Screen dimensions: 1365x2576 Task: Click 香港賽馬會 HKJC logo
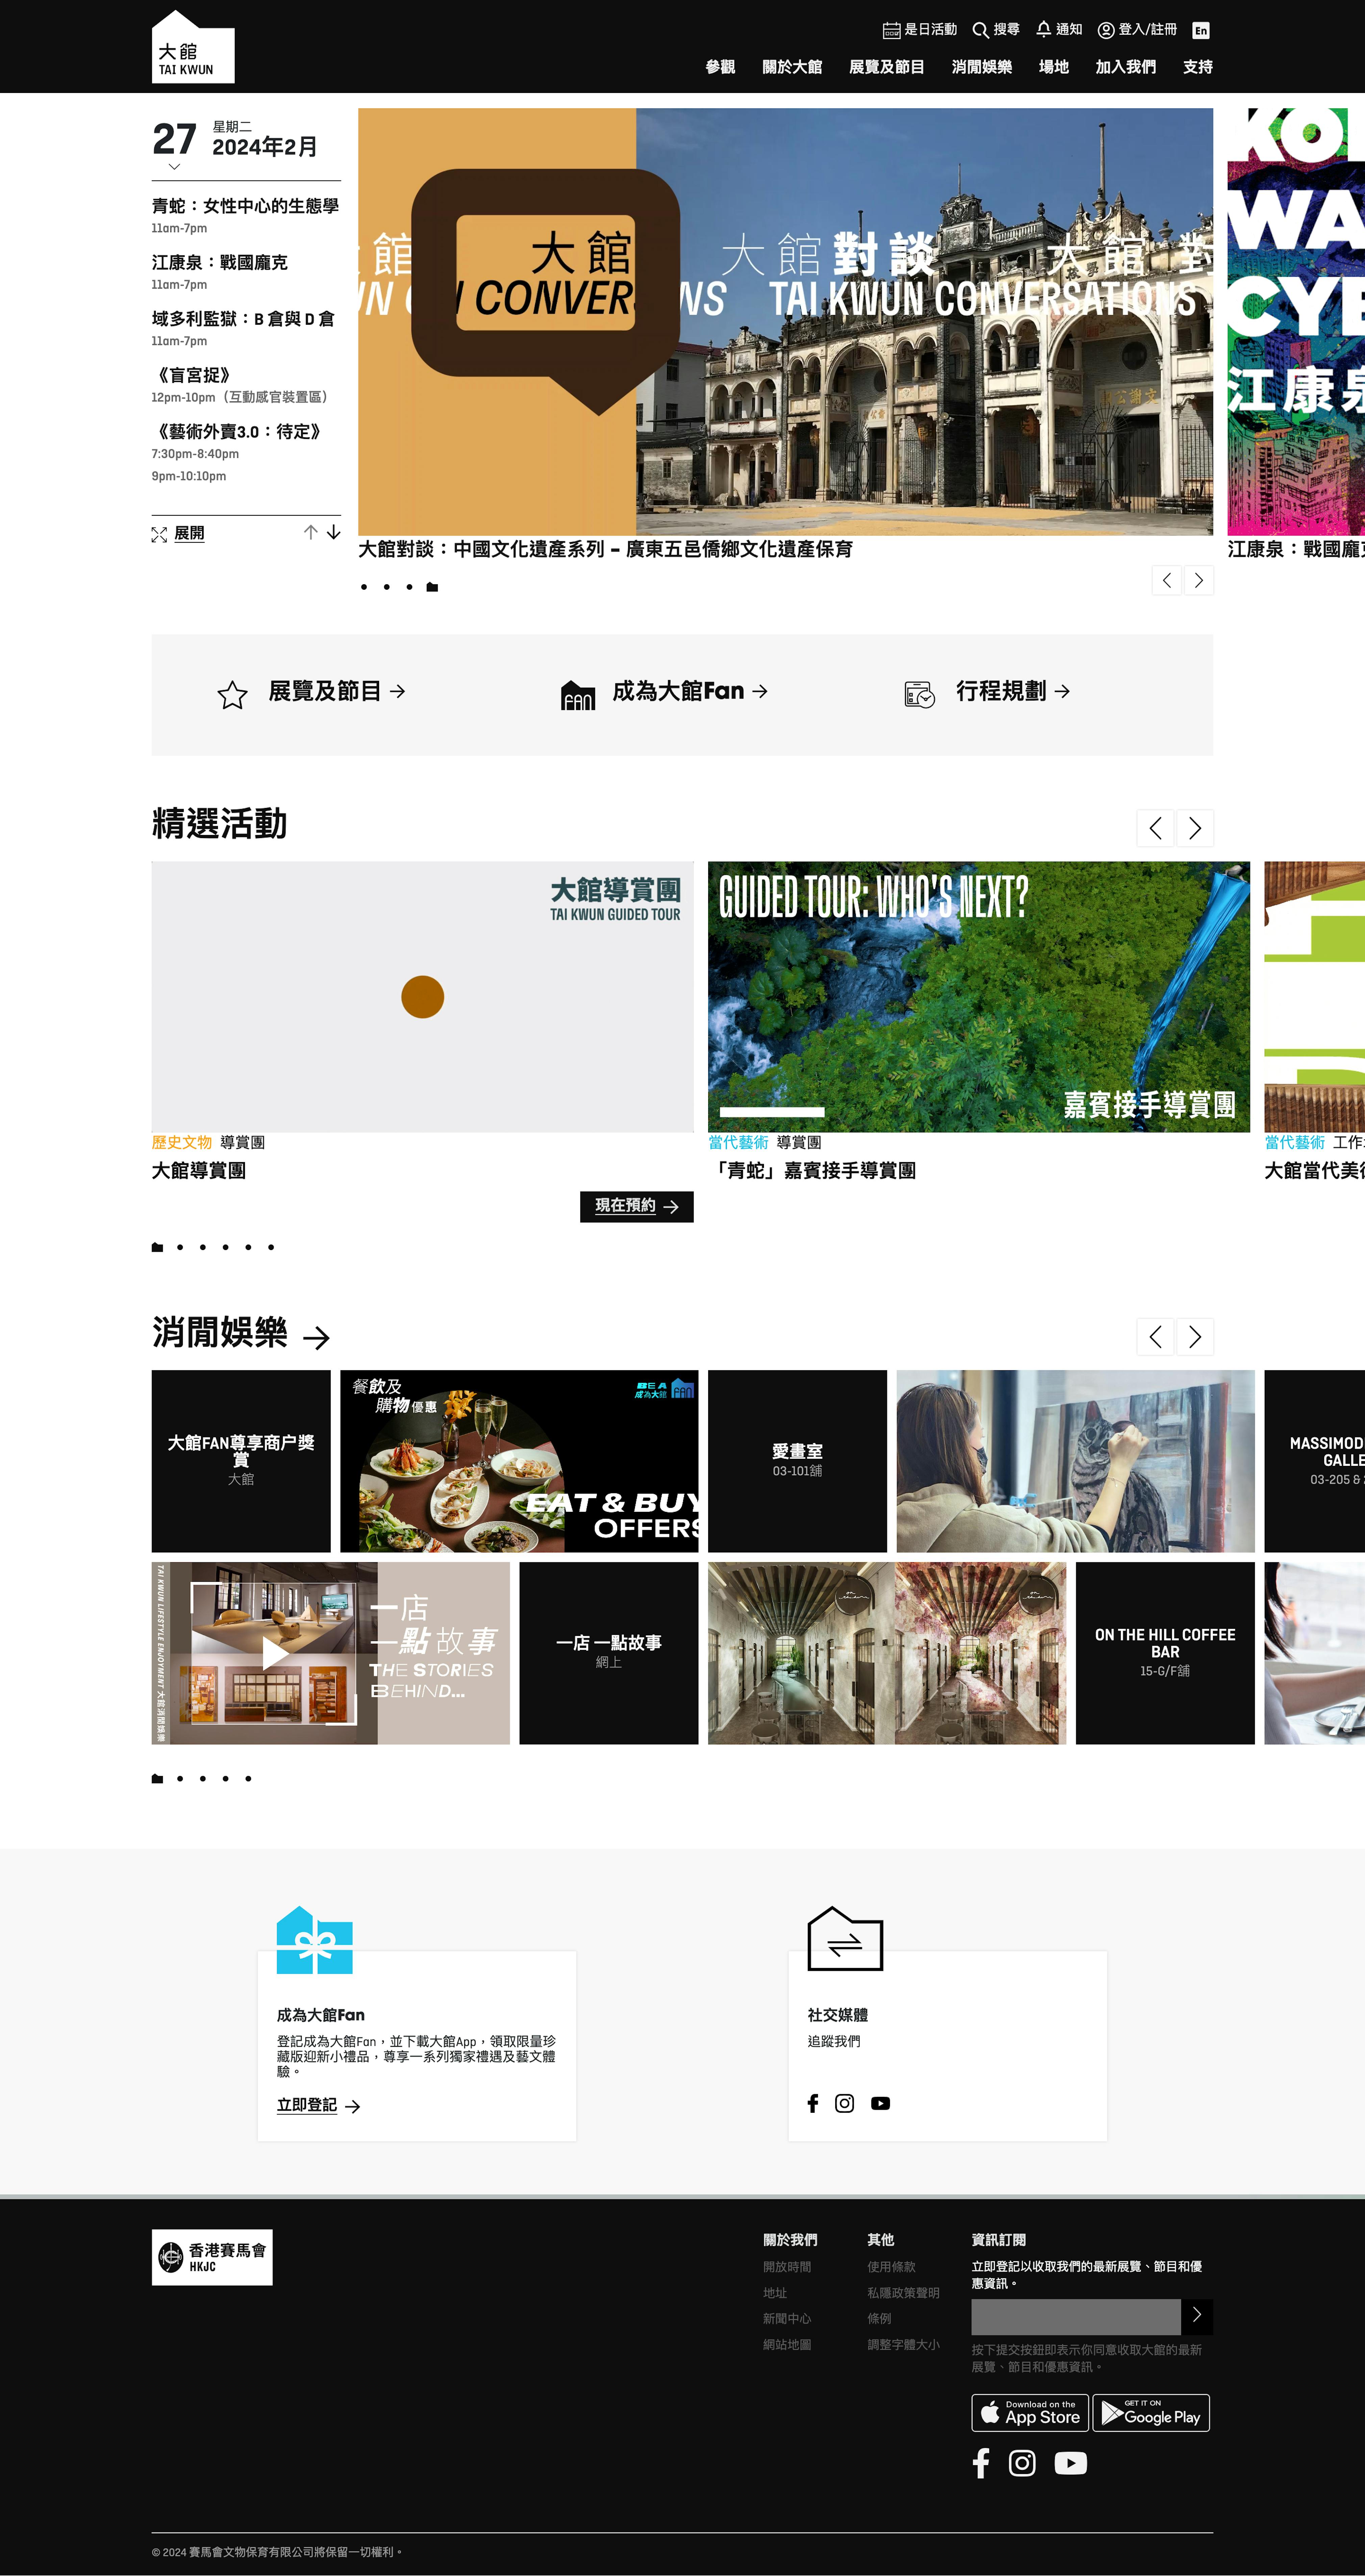pos(212,2257)
